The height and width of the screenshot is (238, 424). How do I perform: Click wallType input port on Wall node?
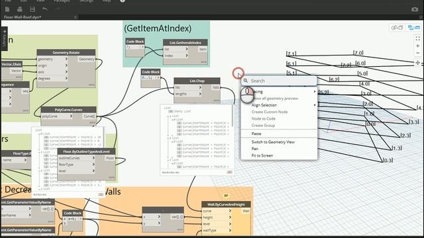point(217,230)
